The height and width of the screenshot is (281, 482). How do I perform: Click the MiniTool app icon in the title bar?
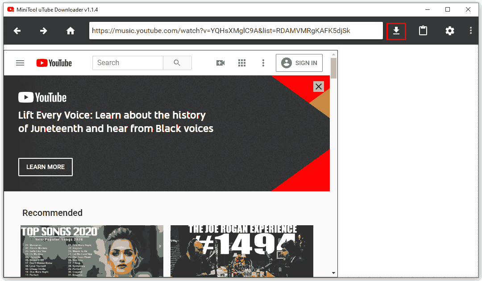click(10, 9)
